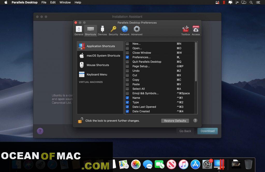Click the lock icon to prevent changes
This screenshot has width=265, height=172.
(x=80, y=121)
